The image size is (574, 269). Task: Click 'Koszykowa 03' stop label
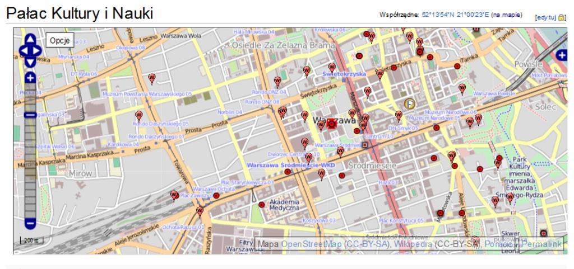click(319, 220)
